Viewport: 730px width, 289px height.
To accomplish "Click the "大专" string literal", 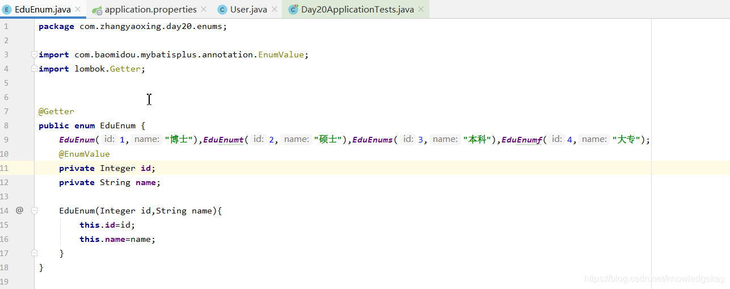I will click(626, 140).
